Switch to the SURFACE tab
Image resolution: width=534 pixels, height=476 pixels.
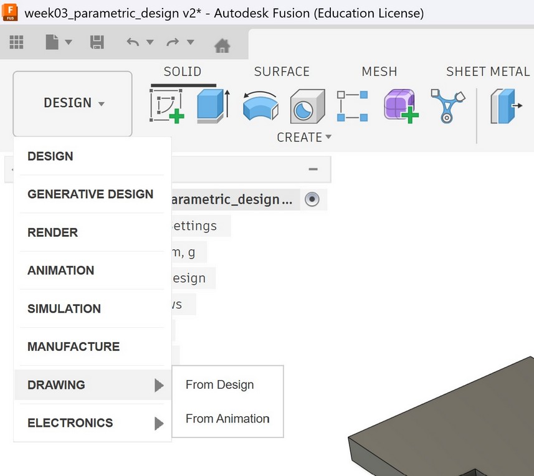tap(282, 72)
